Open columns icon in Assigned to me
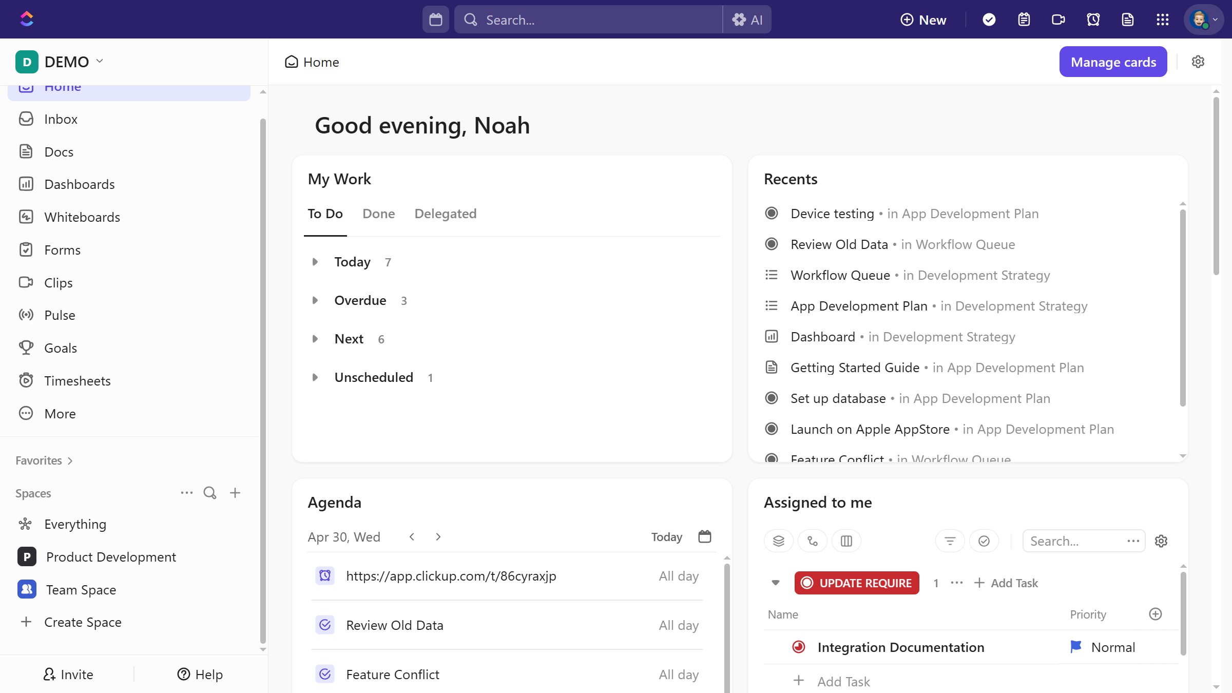The width and height of the screenshot is (1232, 693). [846, 541]
